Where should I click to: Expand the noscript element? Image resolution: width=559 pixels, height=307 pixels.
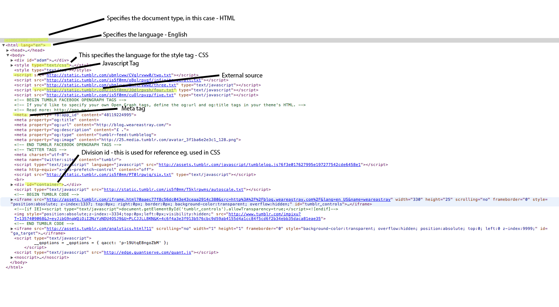pos(12,257)
